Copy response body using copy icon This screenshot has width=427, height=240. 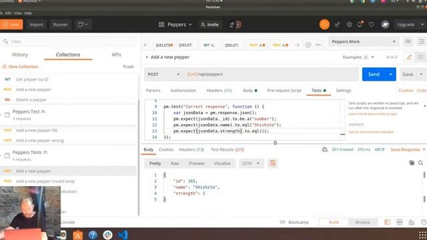tap(412, 163)
